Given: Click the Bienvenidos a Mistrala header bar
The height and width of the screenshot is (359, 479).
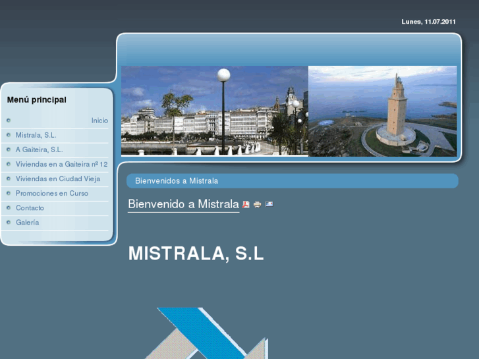Looking at the screenshot, I should [x=293, y=181].
